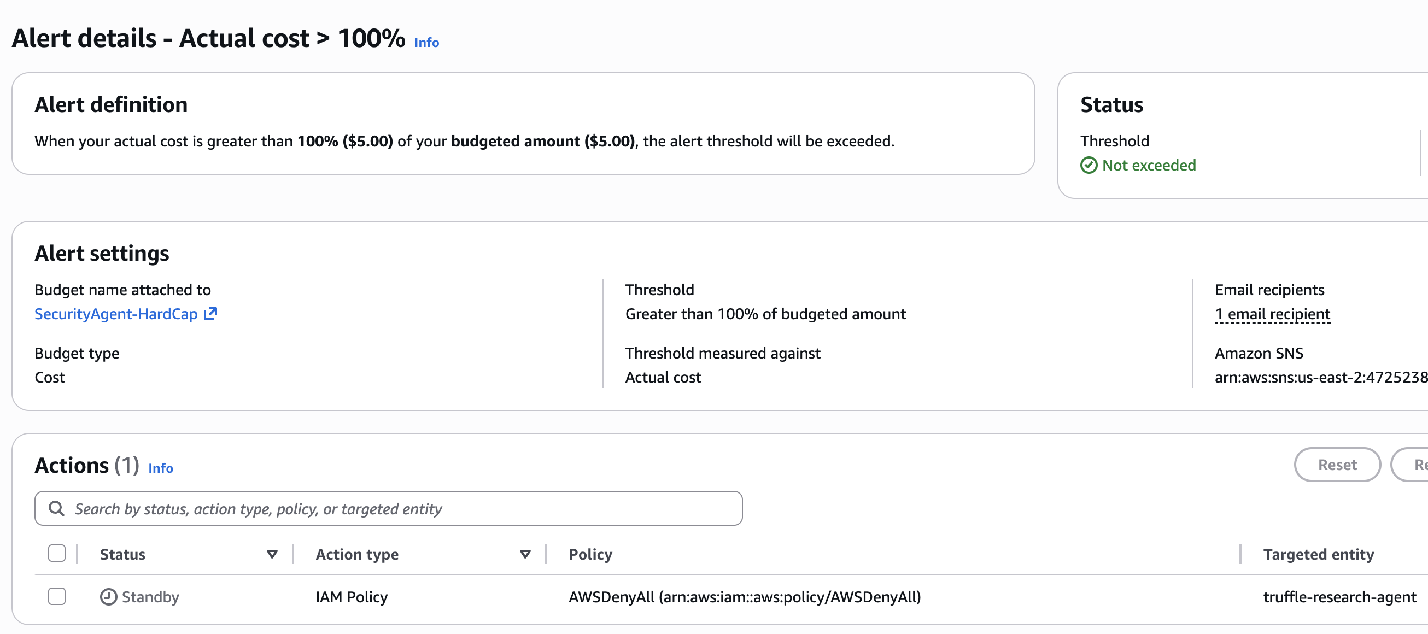Expand filtering options for the Status column
The image size is (1428, 634).
272,554
